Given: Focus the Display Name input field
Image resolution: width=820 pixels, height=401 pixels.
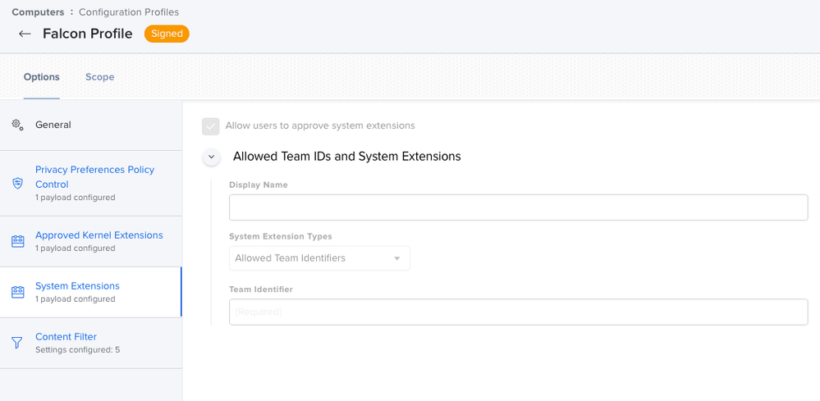Looking at the screenshot, I should 518,207.
